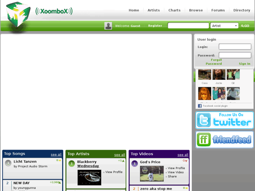Open the Casa Facebook fan thumbnail
Image resolution: width=255 pixels, height=191 pixels.
click(204, 74)
